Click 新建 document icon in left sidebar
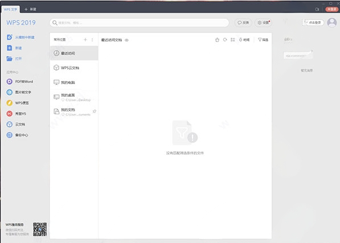 pos(9,48)
